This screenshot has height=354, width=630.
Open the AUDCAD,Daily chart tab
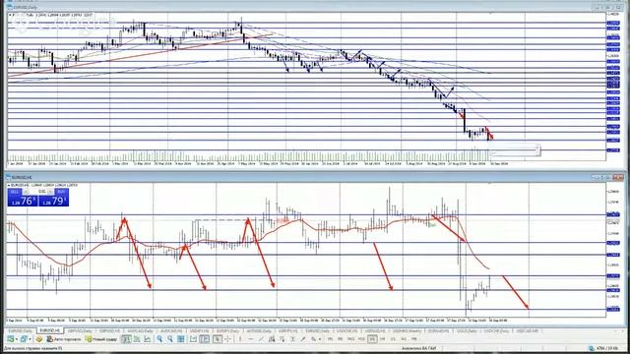pyautogui.click(x=140, y=331)
